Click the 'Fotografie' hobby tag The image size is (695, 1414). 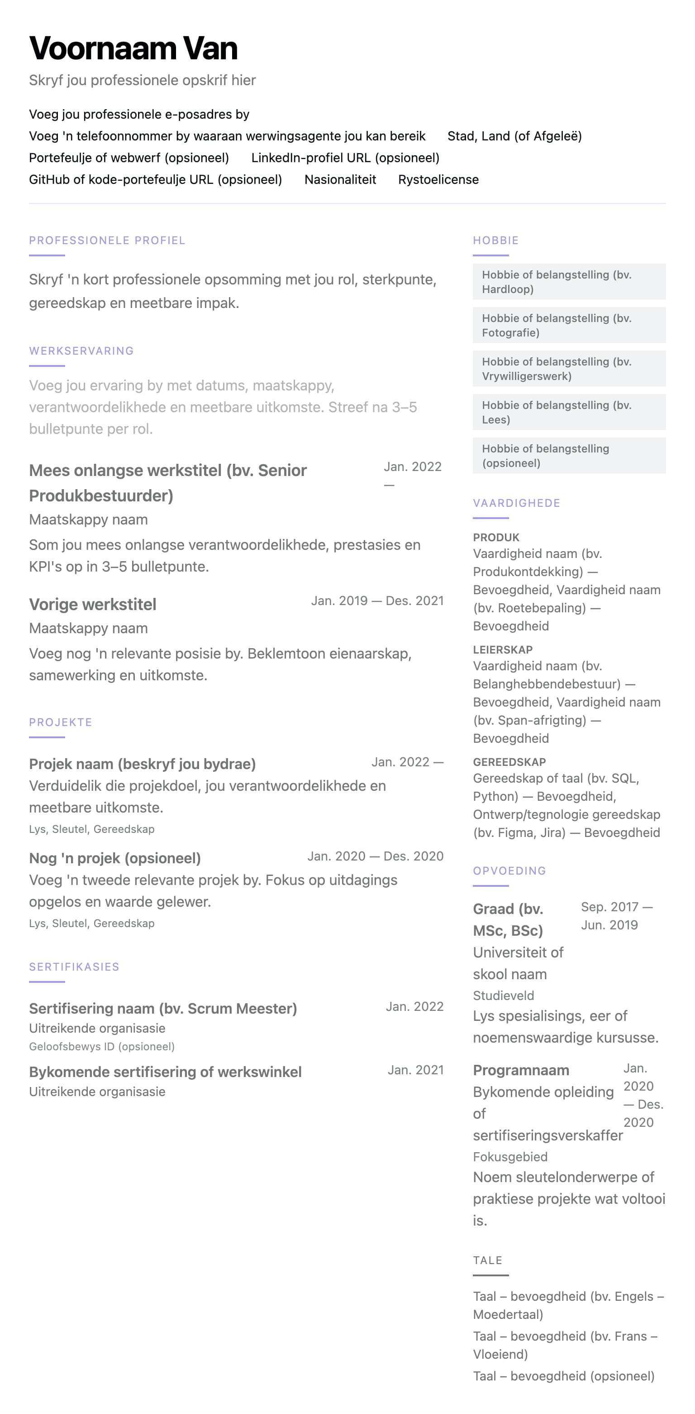569,325
